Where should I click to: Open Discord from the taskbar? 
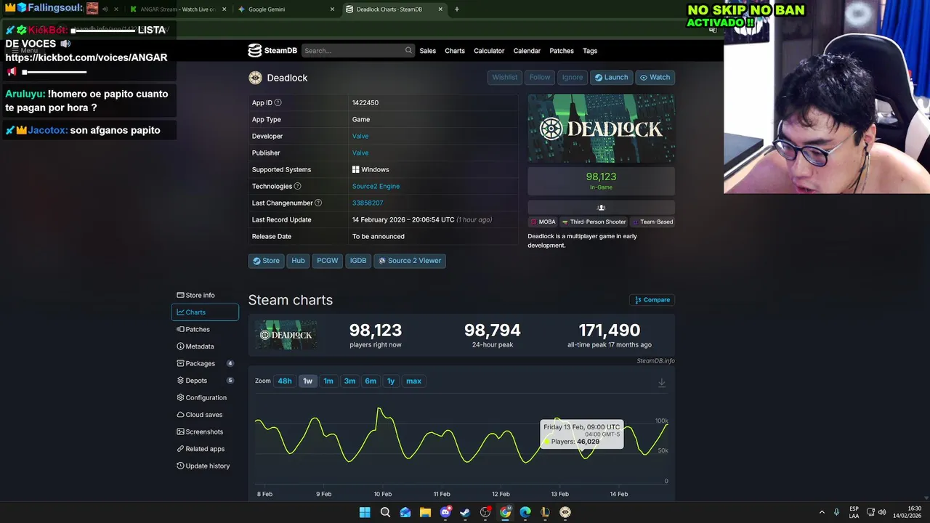(445, 512)
